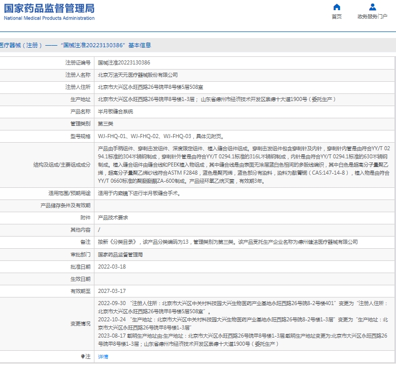Click the structure description mentioning PEEK植入物
This screenshot has height=365, width=396.
pyautogui.click(x=244, y=164)
